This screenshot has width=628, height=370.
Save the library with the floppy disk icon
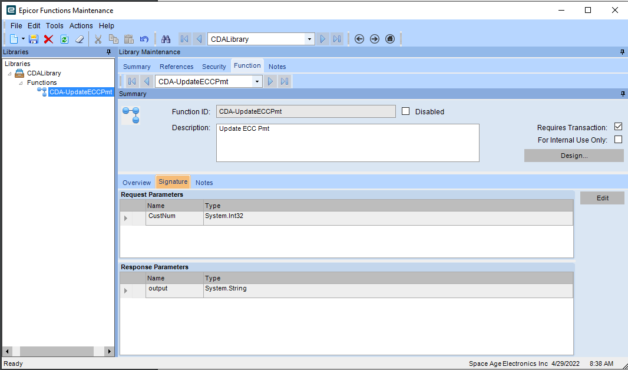point(34,39)
